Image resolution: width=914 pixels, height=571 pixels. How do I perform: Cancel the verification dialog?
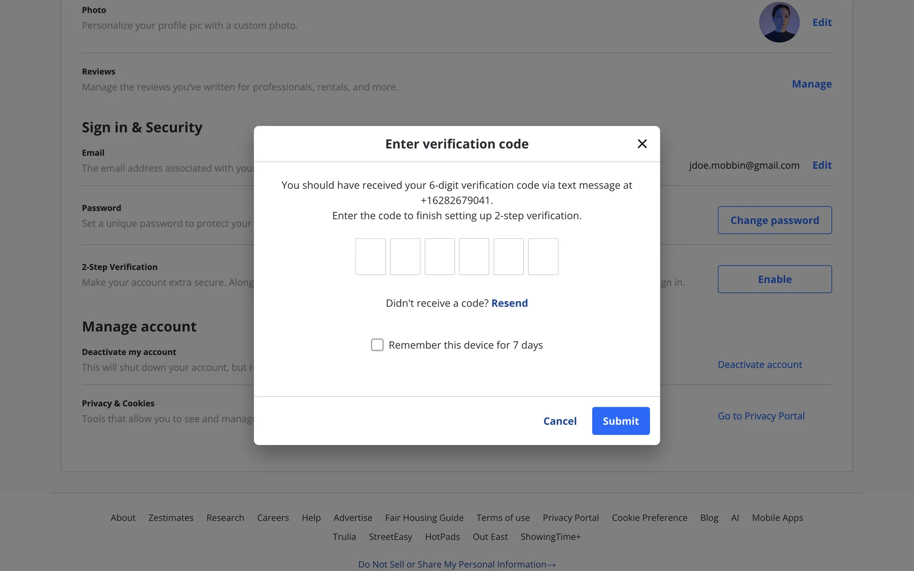click(560, 421)
